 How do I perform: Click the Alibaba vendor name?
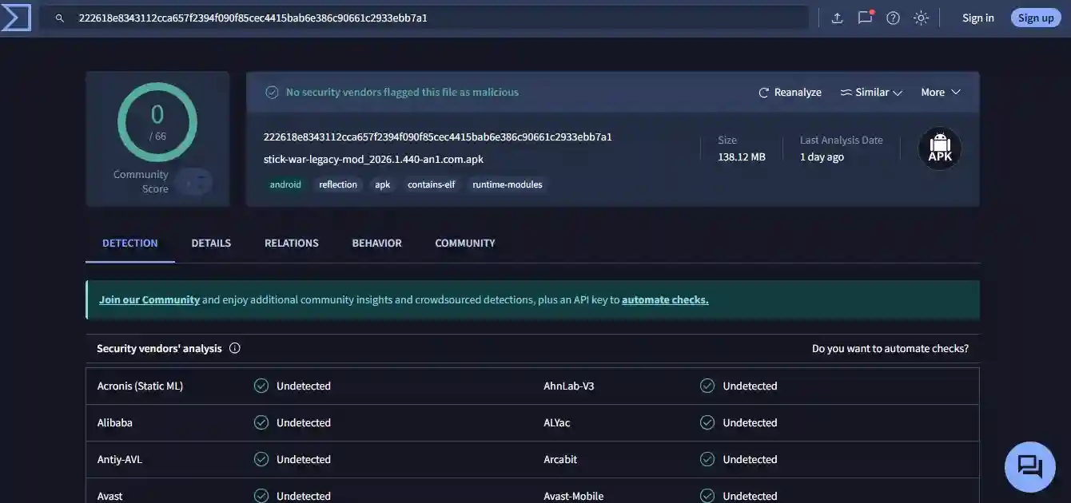115,422
